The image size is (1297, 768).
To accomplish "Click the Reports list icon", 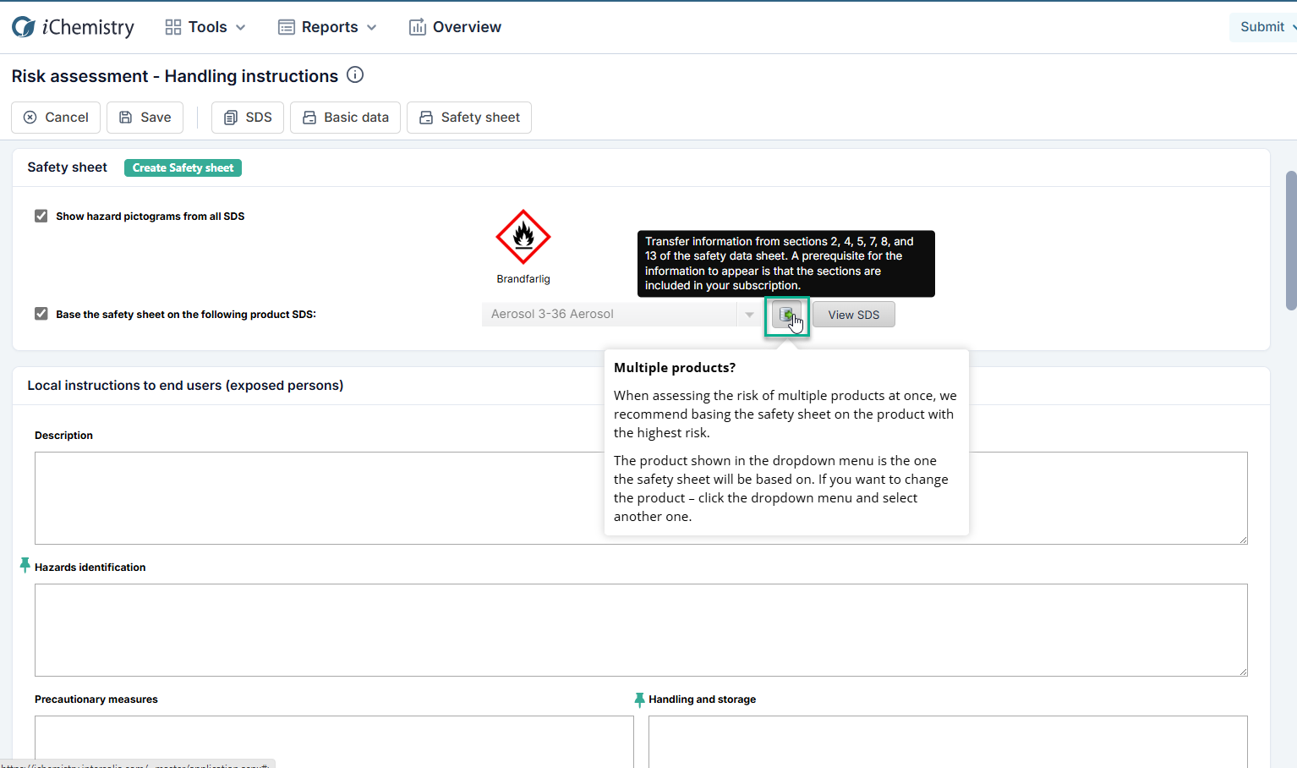I will point(287,27).
